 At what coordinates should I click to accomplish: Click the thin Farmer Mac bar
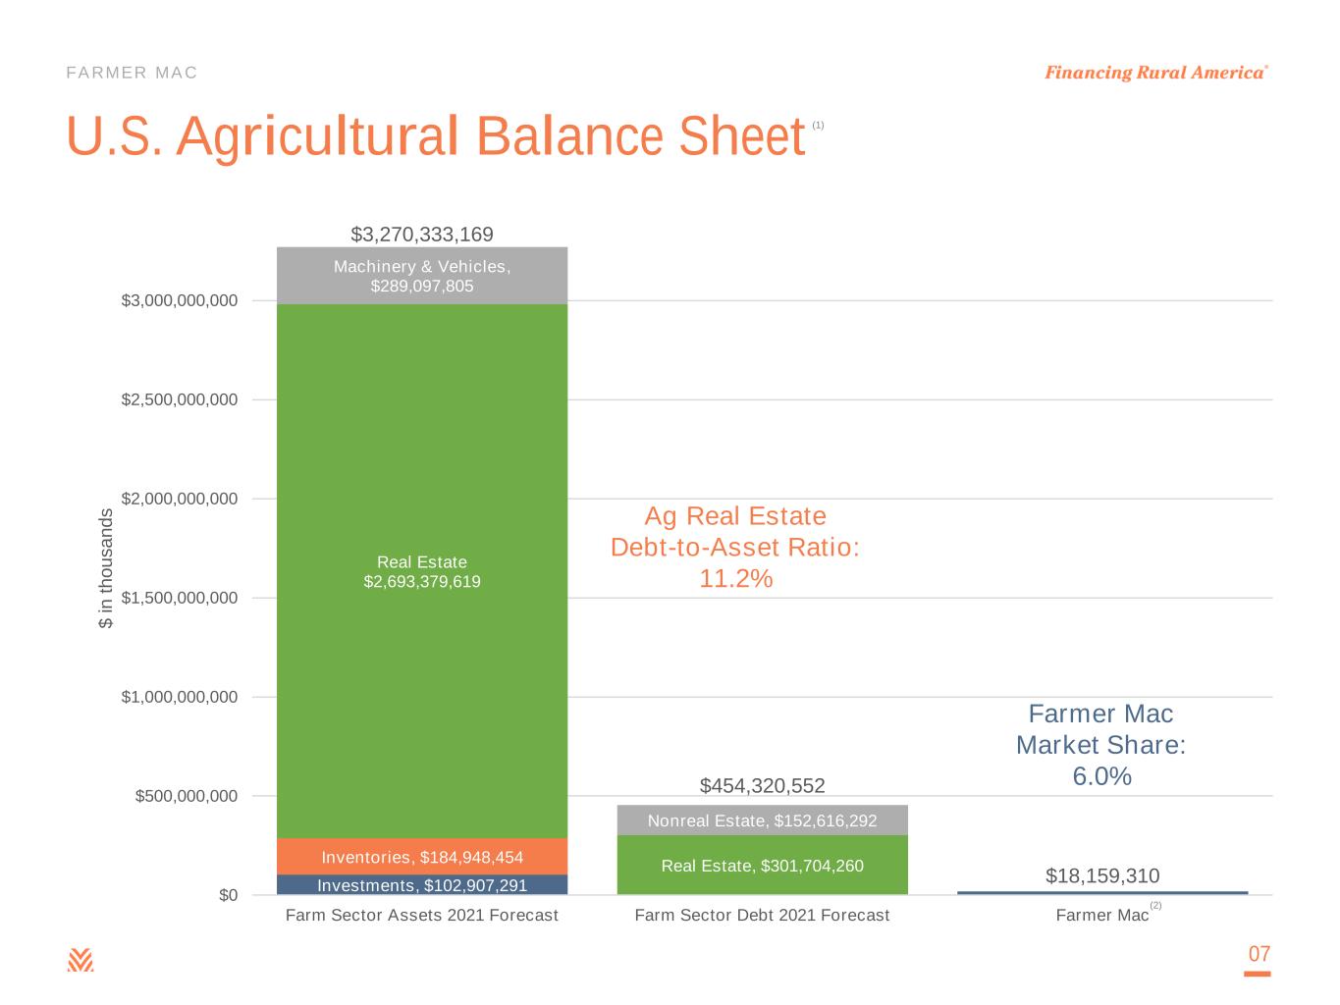(x=1101, y=893)
